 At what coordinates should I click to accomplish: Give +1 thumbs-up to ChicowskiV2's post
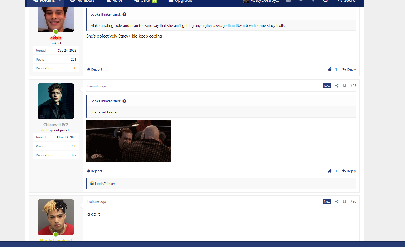[332, 171]
